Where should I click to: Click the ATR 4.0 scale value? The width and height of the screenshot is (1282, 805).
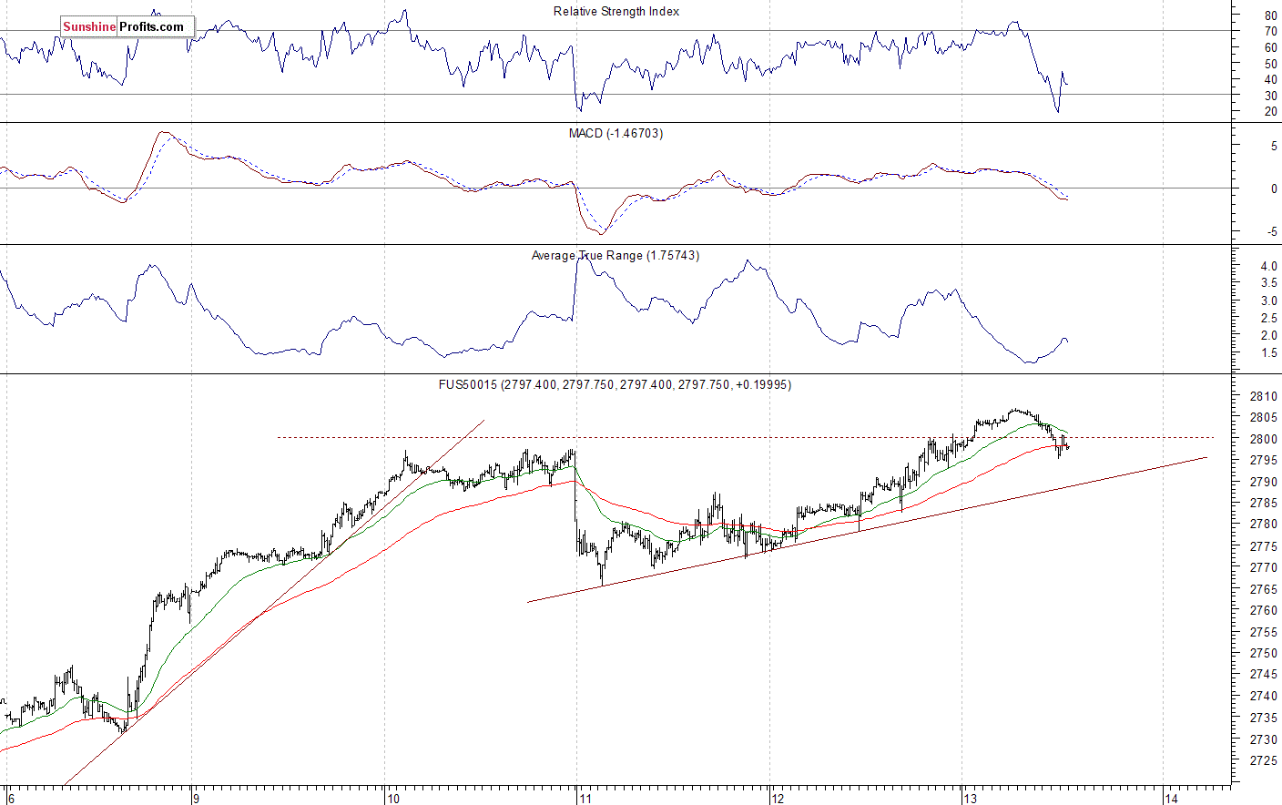point(1268,266)
